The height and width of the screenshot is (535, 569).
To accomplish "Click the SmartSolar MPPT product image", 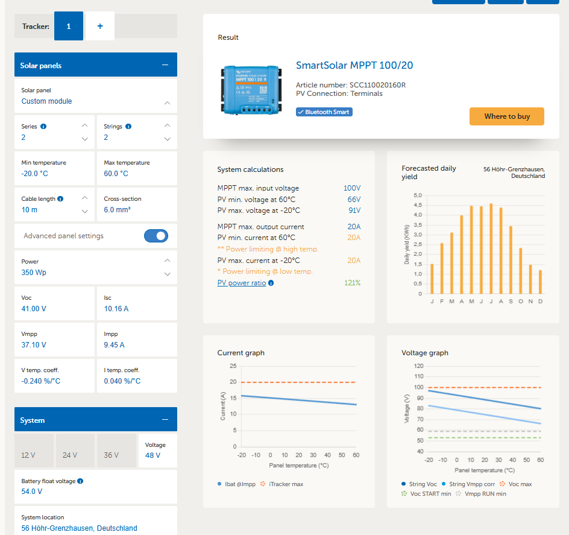I will (250, 90).
